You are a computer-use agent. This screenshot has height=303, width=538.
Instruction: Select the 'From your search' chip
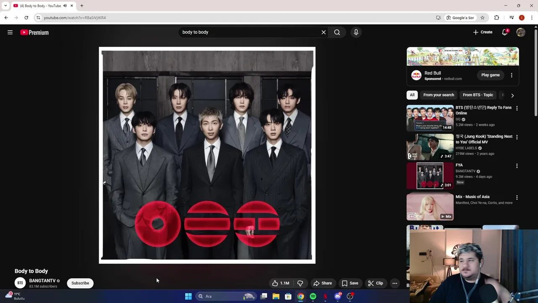pos(438,95)
